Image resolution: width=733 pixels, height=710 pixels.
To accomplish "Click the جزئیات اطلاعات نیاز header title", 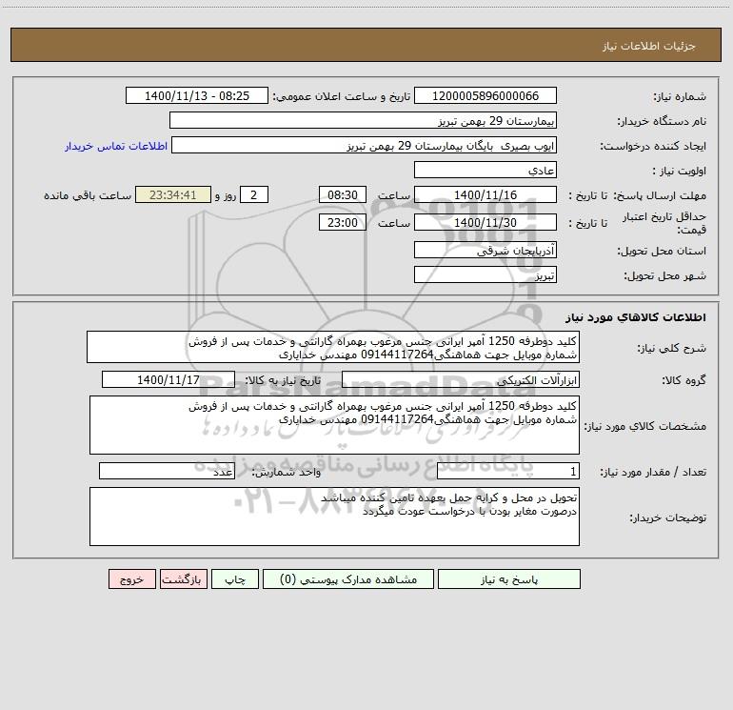I will (x=649, y=46).
